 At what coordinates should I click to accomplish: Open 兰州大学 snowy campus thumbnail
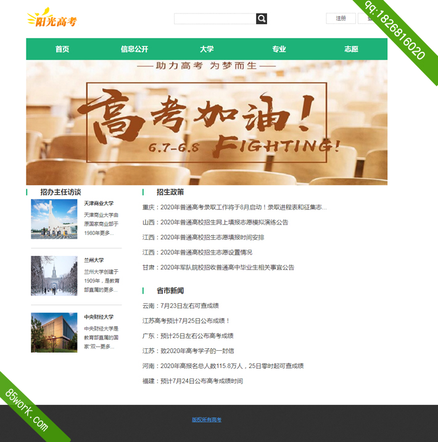[54, 276]
